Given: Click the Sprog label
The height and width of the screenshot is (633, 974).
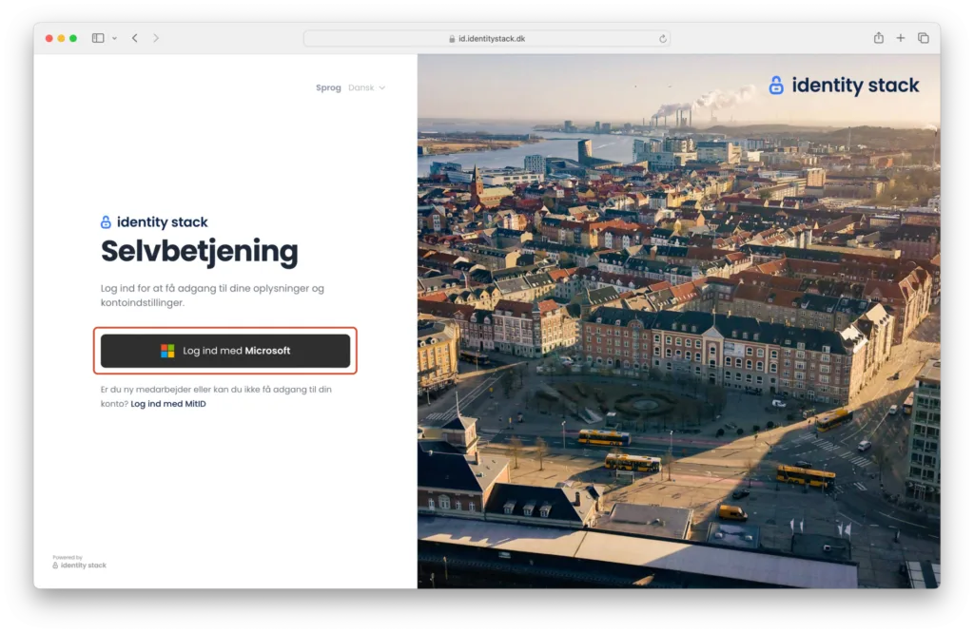Looking at the screenshot, I should pyautogui.click(x=328, y=87).
